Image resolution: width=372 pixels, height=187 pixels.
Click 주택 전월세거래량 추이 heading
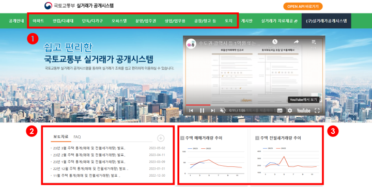coord(281,138)
